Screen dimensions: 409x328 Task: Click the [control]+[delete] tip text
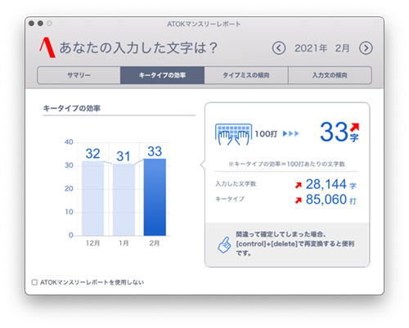point(295,244)
